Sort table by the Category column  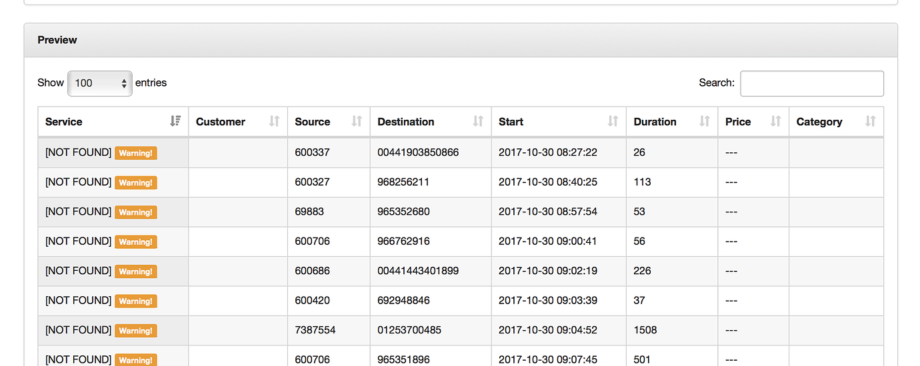tap(836, 122)
